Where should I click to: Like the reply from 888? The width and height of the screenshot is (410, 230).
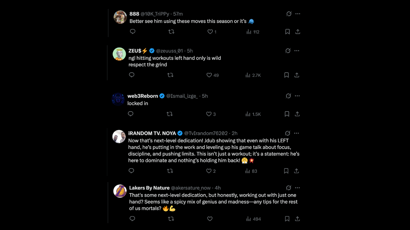point(210,32)
